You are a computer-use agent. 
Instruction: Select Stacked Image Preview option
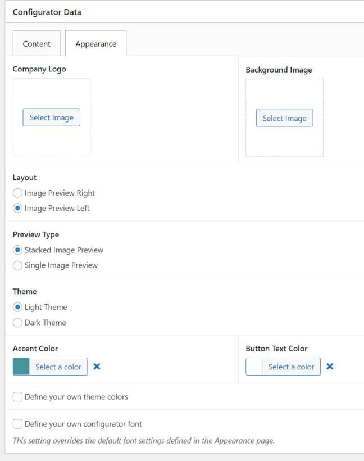coord(18,250)
